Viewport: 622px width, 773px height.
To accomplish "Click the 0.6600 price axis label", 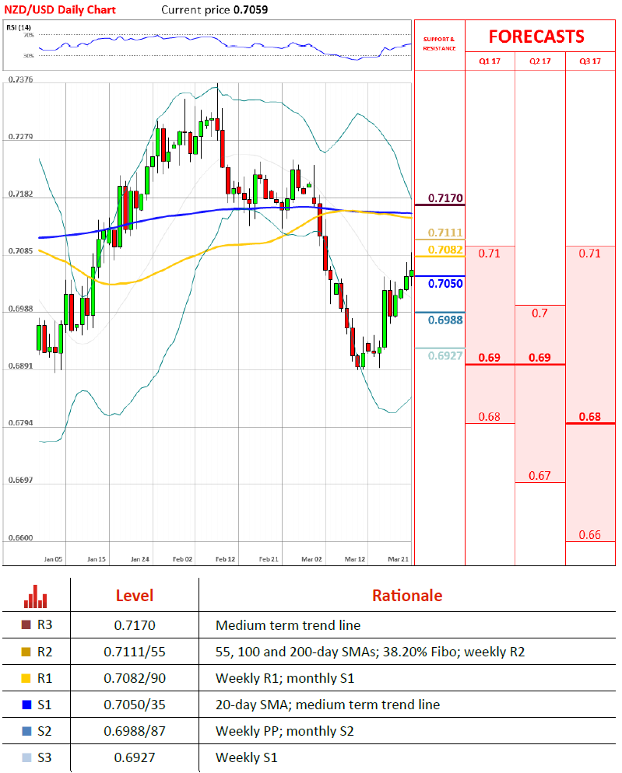I will click(21, 538).
